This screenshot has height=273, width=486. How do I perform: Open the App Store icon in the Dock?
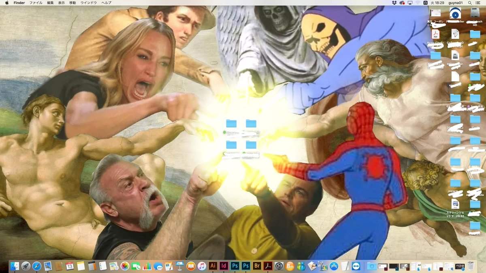click(x=334, y=266)
